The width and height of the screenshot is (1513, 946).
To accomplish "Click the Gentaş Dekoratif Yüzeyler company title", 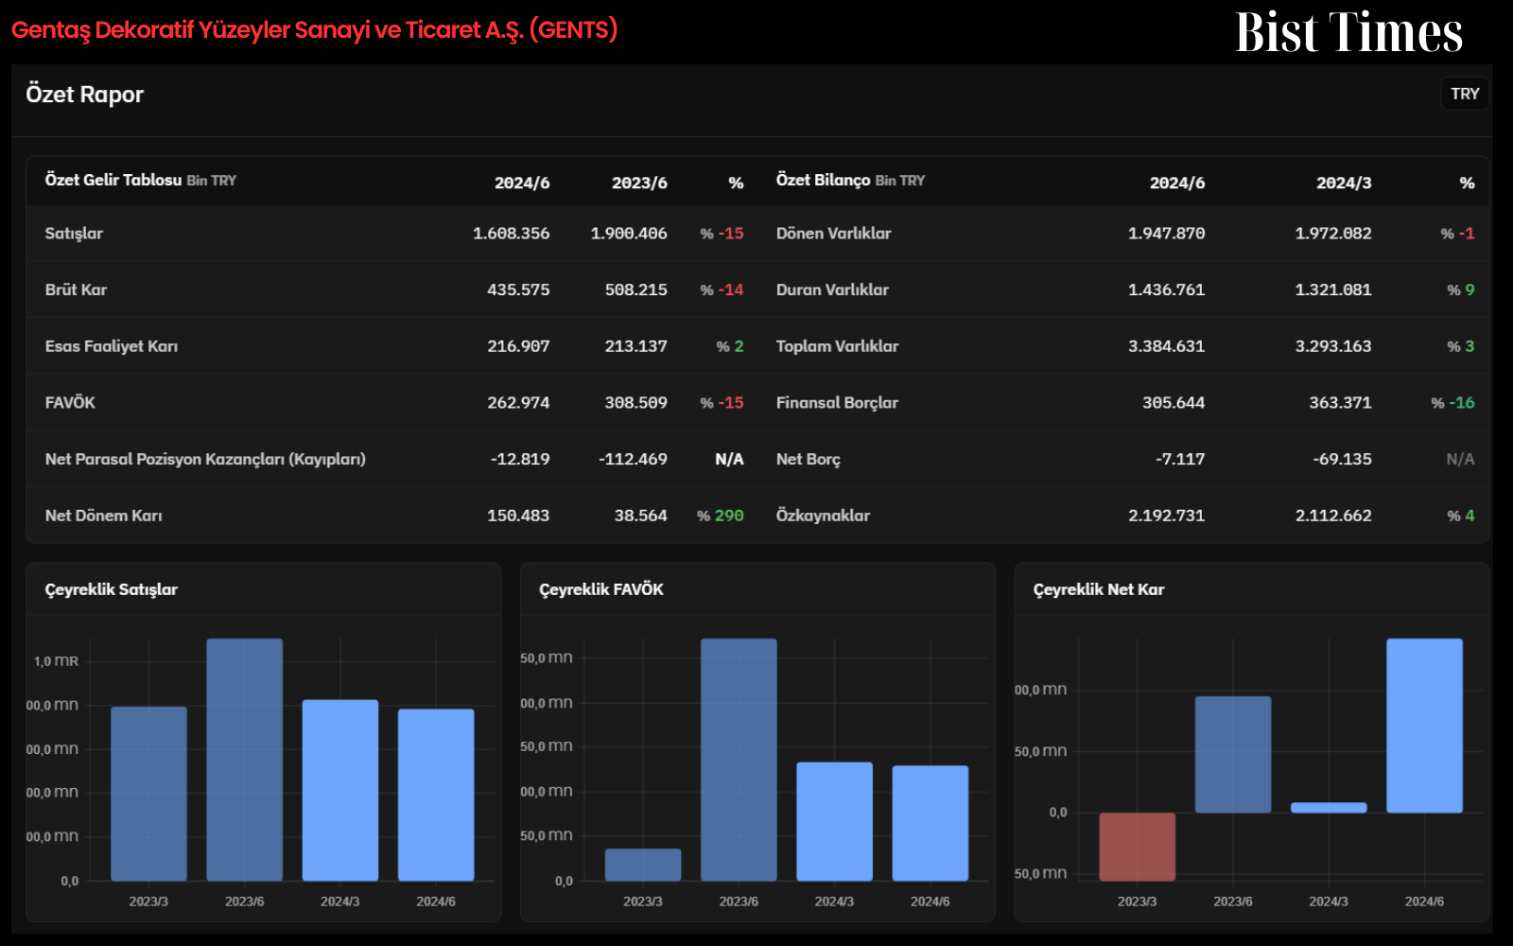I will [x=314, y=29].
